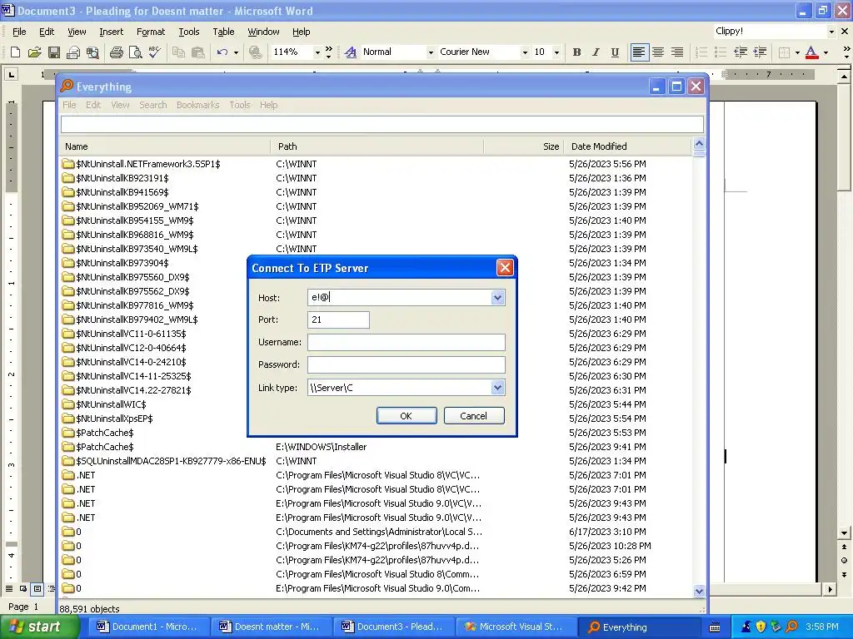Screen dimensions: 853x639
Task: Toggle numbered list formatting
Action: 701,52
